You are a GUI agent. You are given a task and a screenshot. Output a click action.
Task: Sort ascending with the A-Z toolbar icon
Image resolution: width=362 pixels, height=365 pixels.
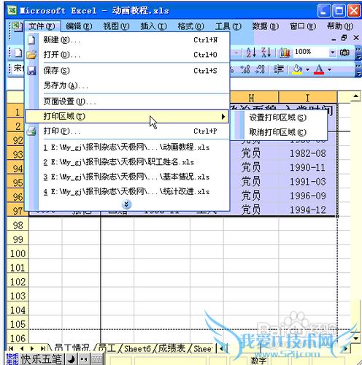[x=251, y=53]
